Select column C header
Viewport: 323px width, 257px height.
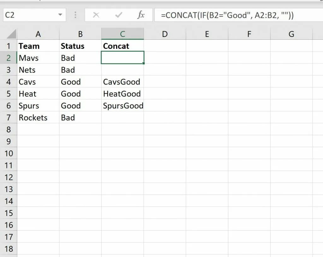123,34
